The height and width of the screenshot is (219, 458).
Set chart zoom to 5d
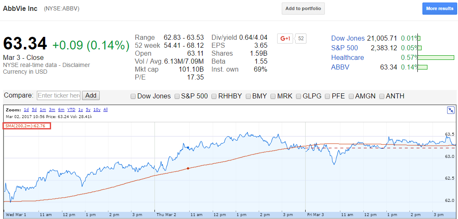[x=34, y=110]
